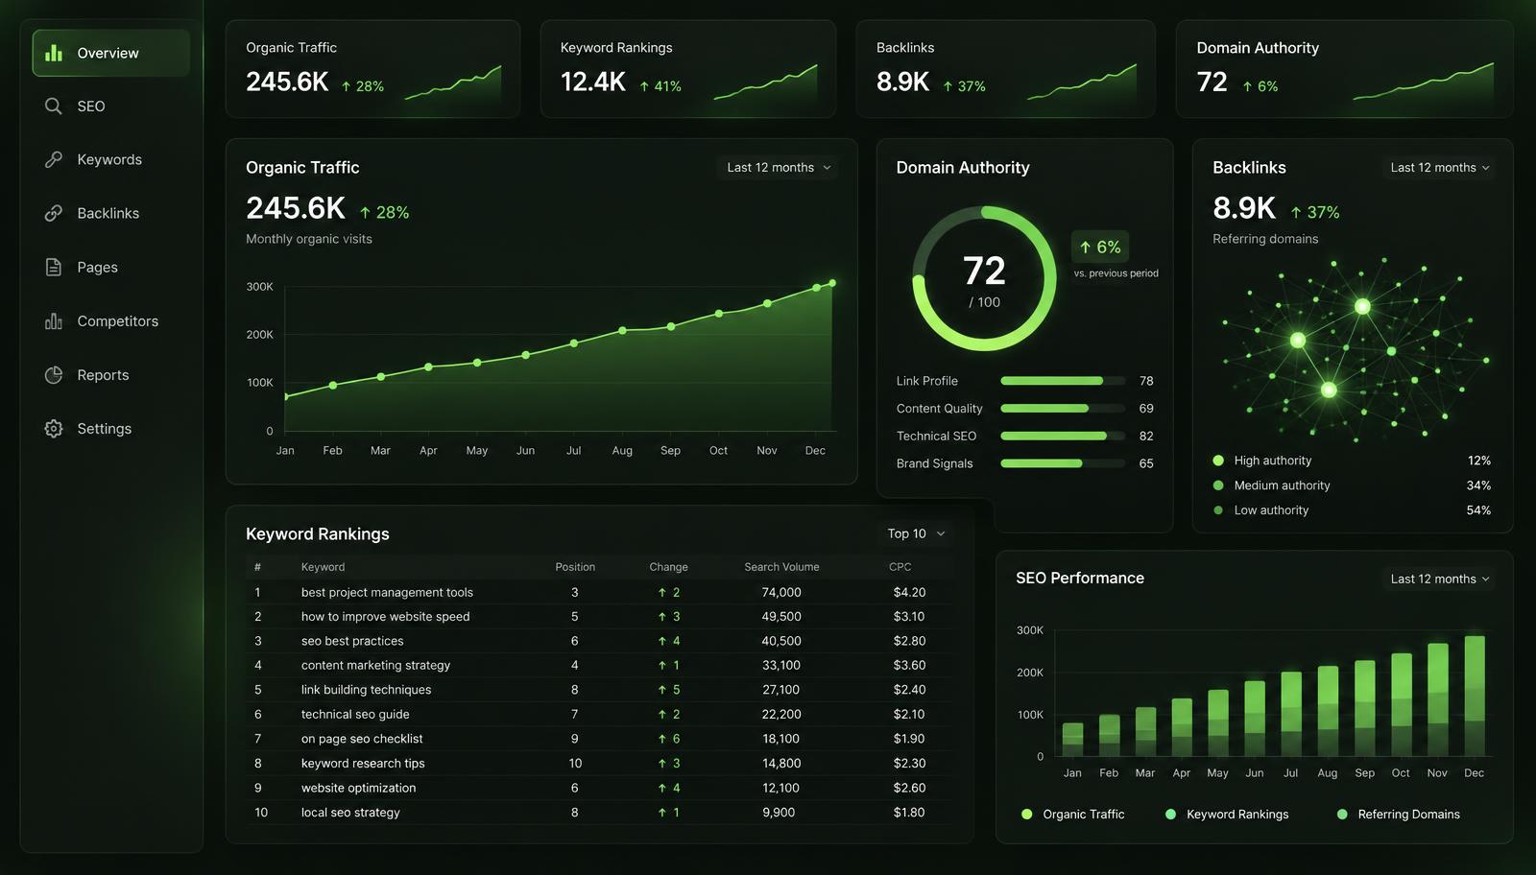Click the Low authority legend dot
This screenshot has height=875, width=1536.
pos(1218,510)
